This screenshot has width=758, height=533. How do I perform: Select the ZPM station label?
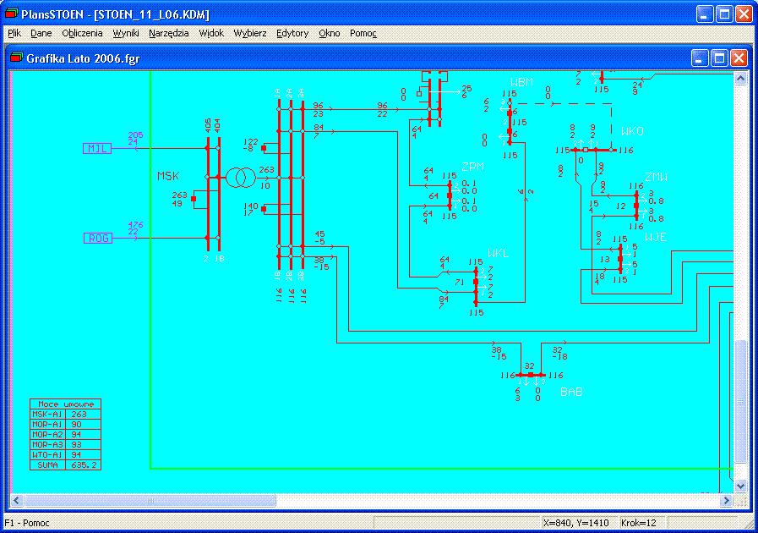472,167
